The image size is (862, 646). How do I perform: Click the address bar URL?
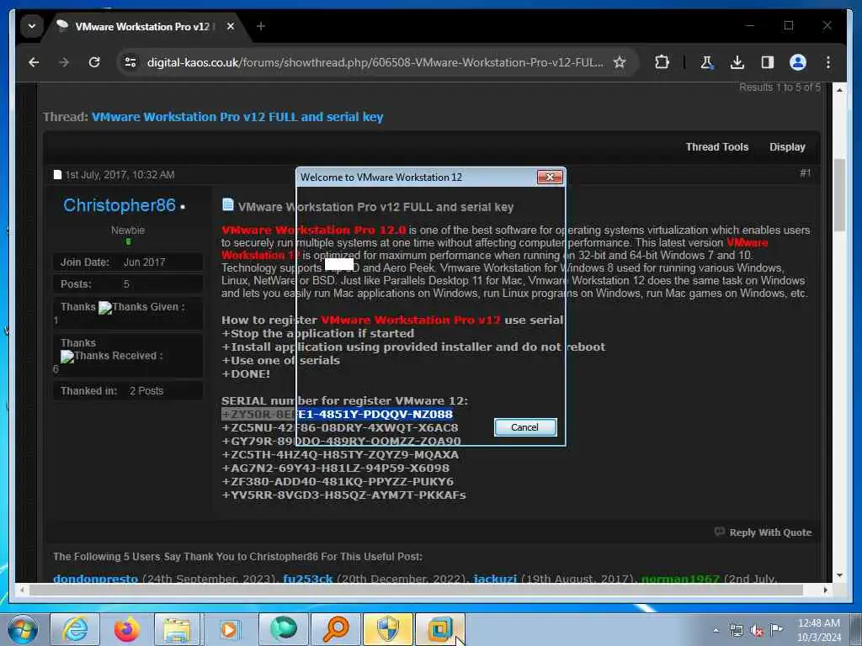coord(375,62)
